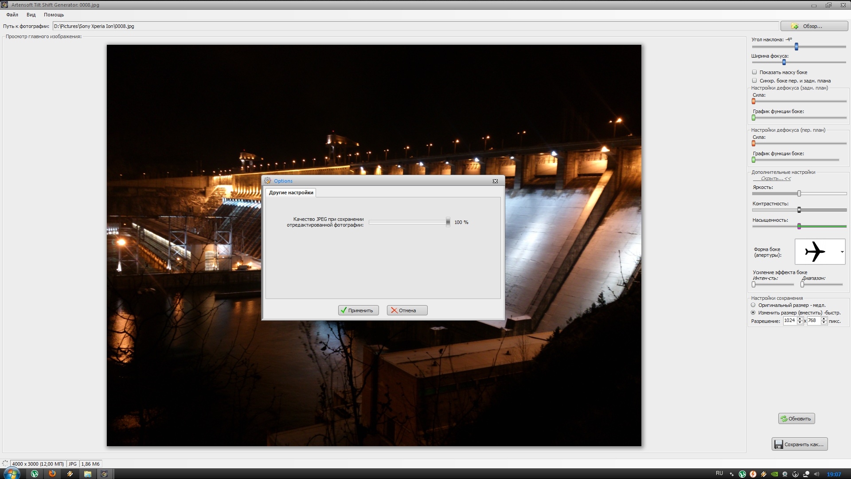Select Оригинальный размер radio option
851x479 pixels.
[x=753, y=305]
